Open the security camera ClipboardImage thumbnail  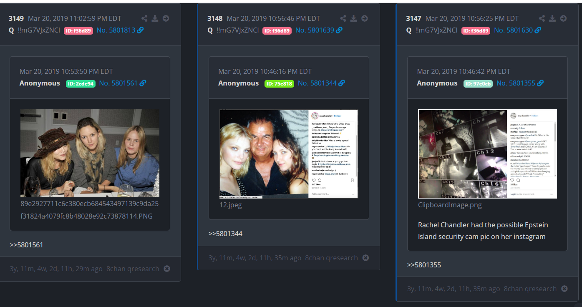pyautogui.click(x=487, y=154)
